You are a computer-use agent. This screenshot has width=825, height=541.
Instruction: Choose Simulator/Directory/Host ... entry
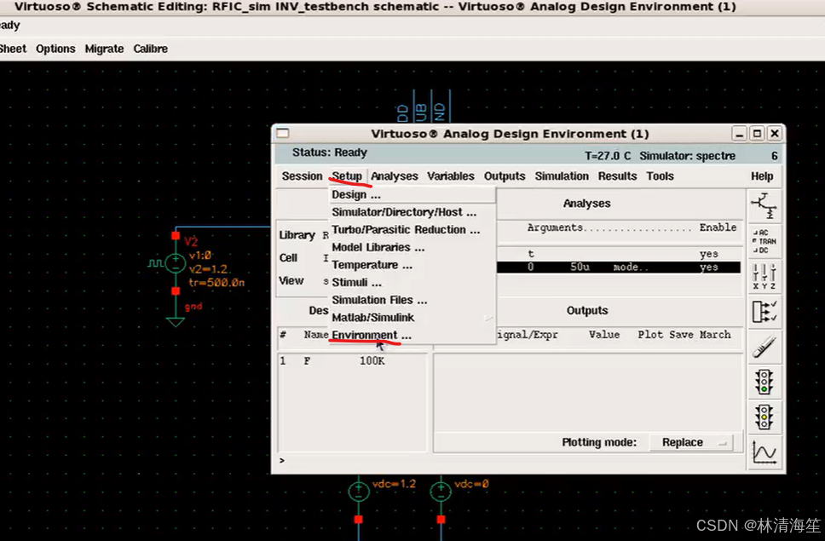coord(412,212)
